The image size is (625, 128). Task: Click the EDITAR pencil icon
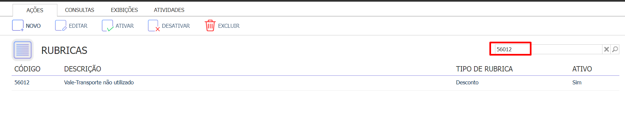tap(61, 25)
